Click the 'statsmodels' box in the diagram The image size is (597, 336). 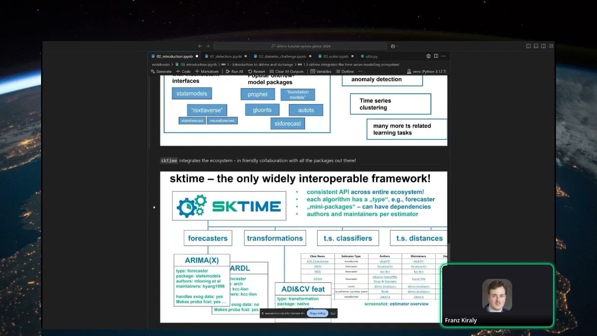192,93
